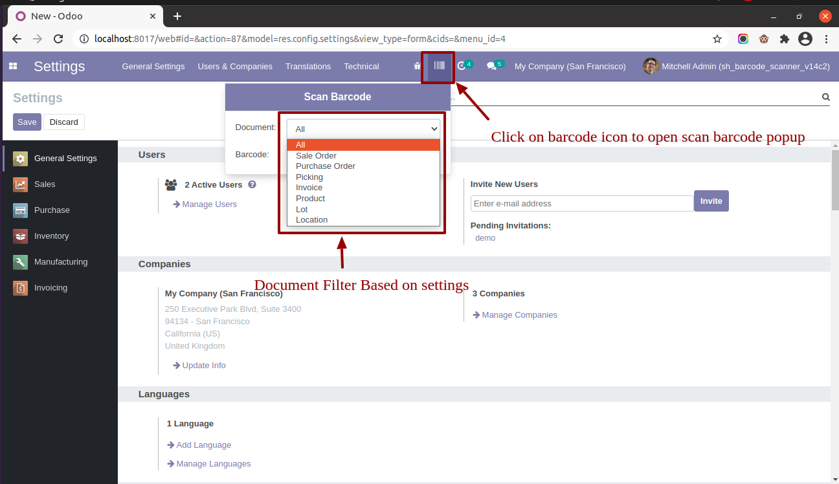Choose Picking document option

(363, 177)
